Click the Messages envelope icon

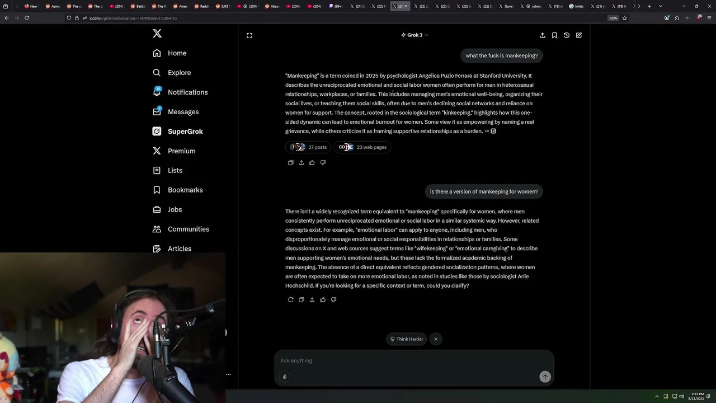click(157, 111)
